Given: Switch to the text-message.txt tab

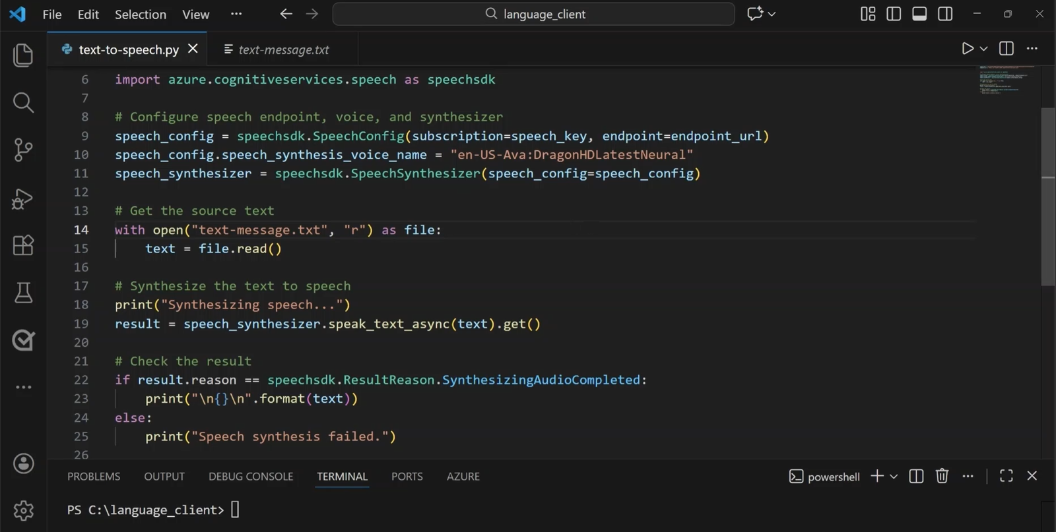Looking at the screenshot, I should [282, 49].
